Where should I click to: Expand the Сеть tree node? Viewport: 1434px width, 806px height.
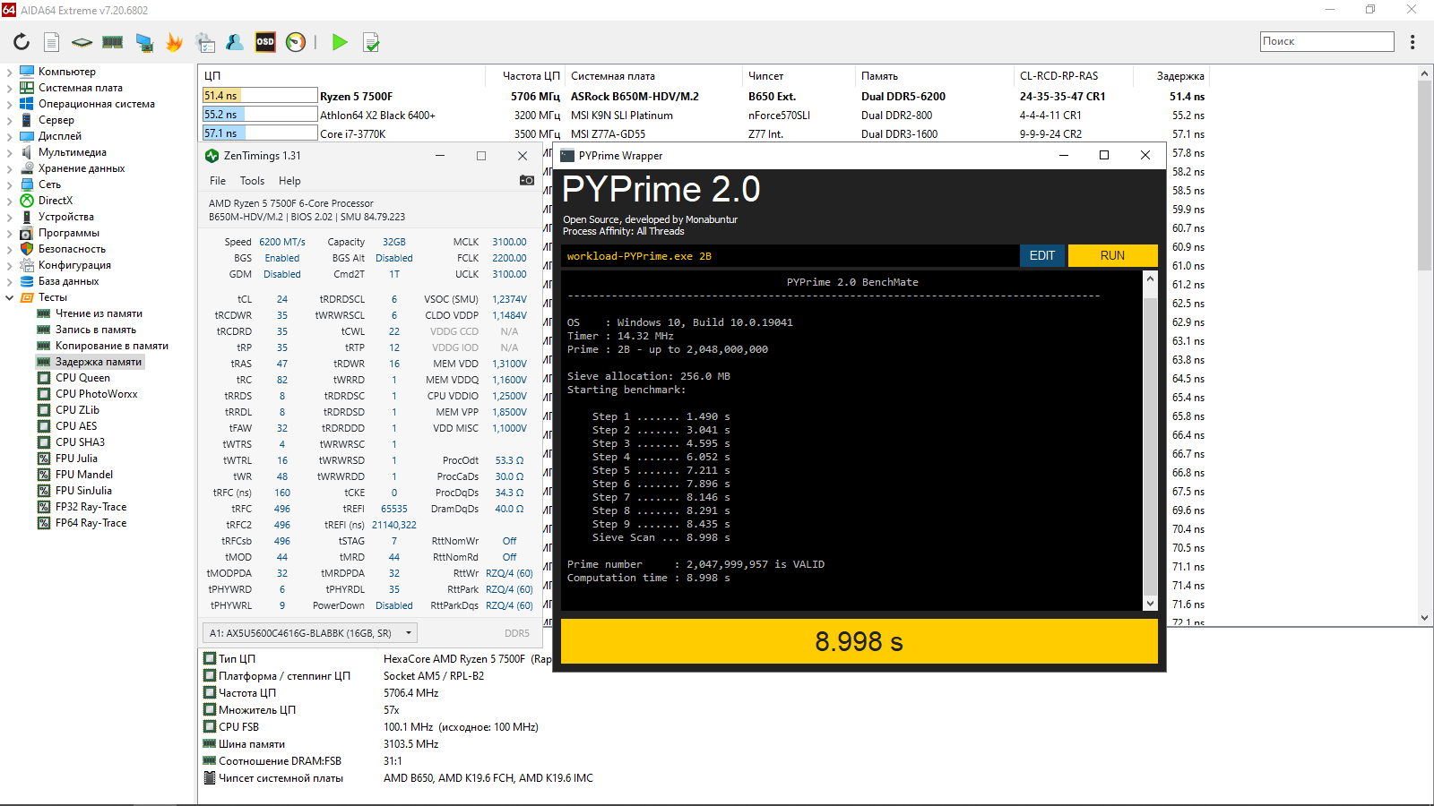(10, 184)
